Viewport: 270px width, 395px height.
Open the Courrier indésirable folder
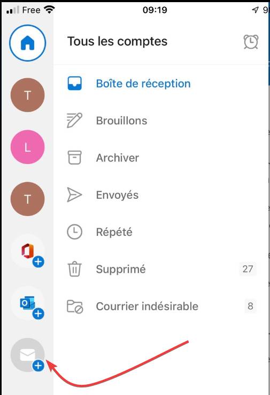tap(147, 307)
